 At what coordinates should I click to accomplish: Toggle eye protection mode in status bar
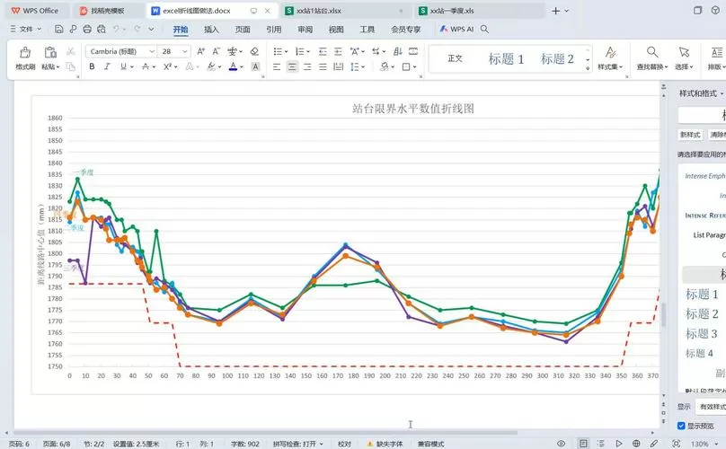pyautogui.click(x=562, y=444)
